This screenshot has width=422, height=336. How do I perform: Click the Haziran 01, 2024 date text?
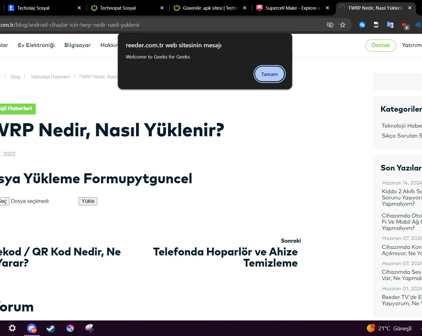402,289
